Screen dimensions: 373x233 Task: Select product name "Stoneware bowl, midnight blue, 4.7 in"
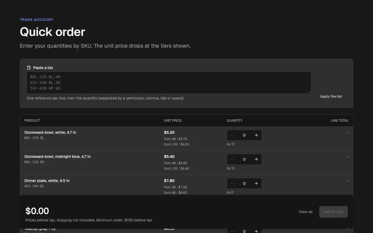tap(58, 157)
